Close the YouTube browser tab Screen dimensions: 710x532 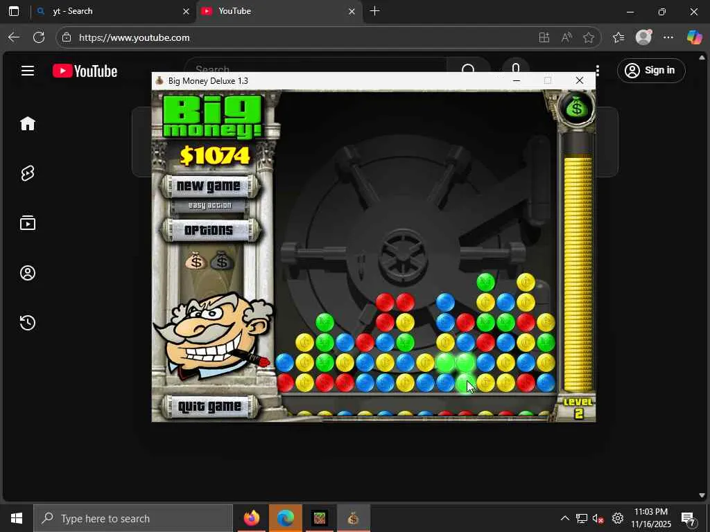click(352, 11)
